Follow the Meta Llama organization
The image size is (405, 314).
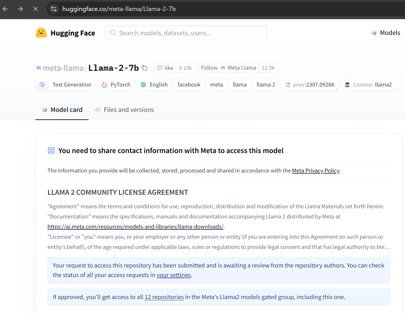click(x=209, y=68)
